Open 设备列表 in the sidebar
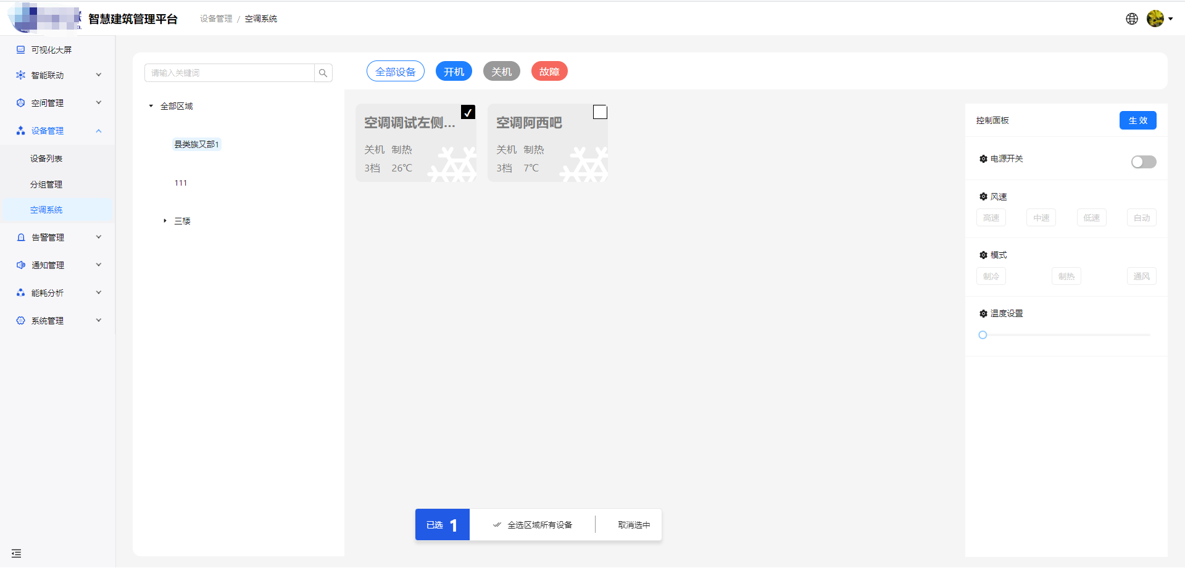Screen dimensions: 1185x568 click(46, 158)
